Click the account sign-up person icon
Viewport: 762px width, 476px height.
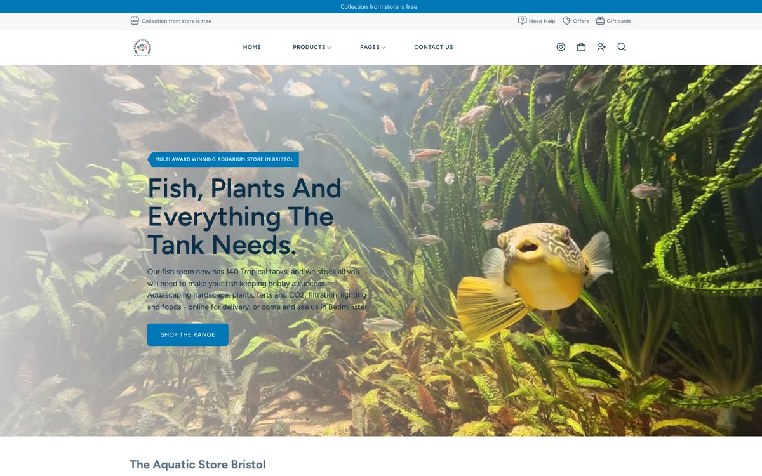(x=601, y=47)
